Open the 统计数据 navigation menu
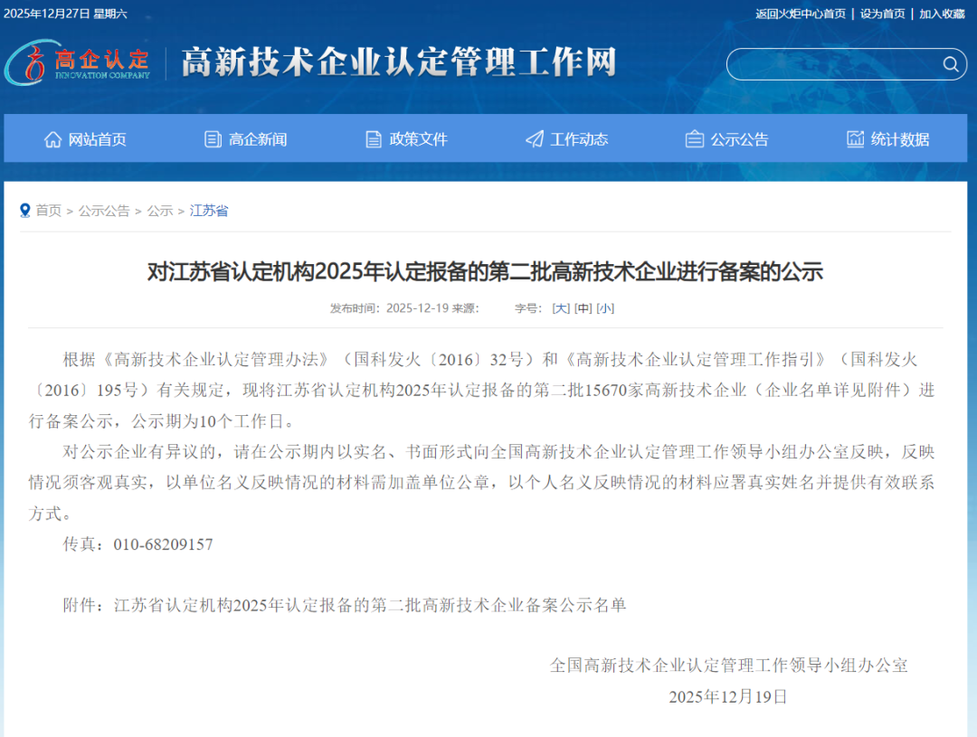The height and width of the screenshot is (737, 977). (899, 139)
